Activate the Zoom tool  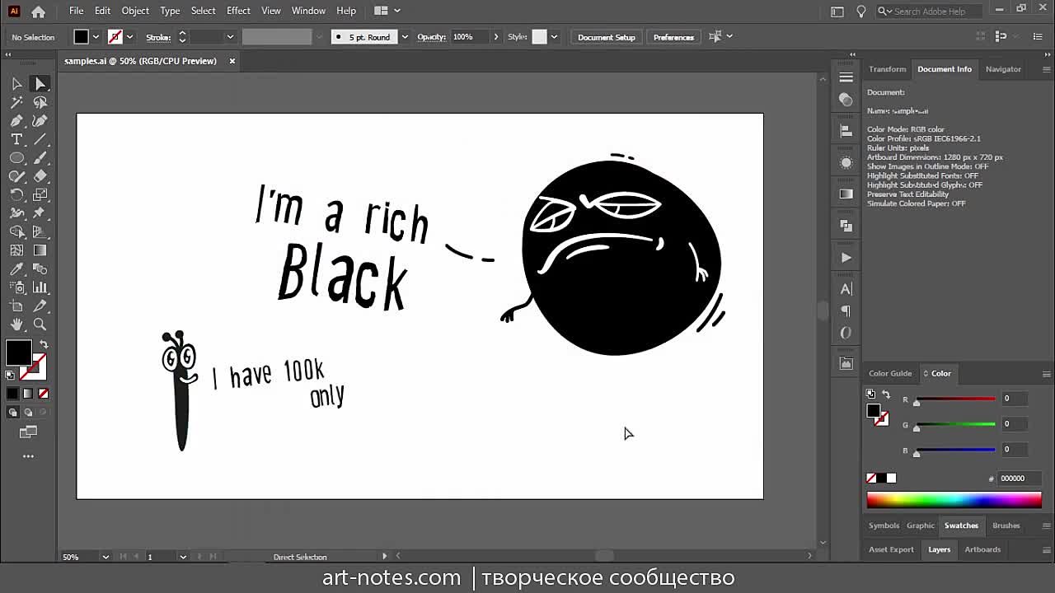pos(40,325)
